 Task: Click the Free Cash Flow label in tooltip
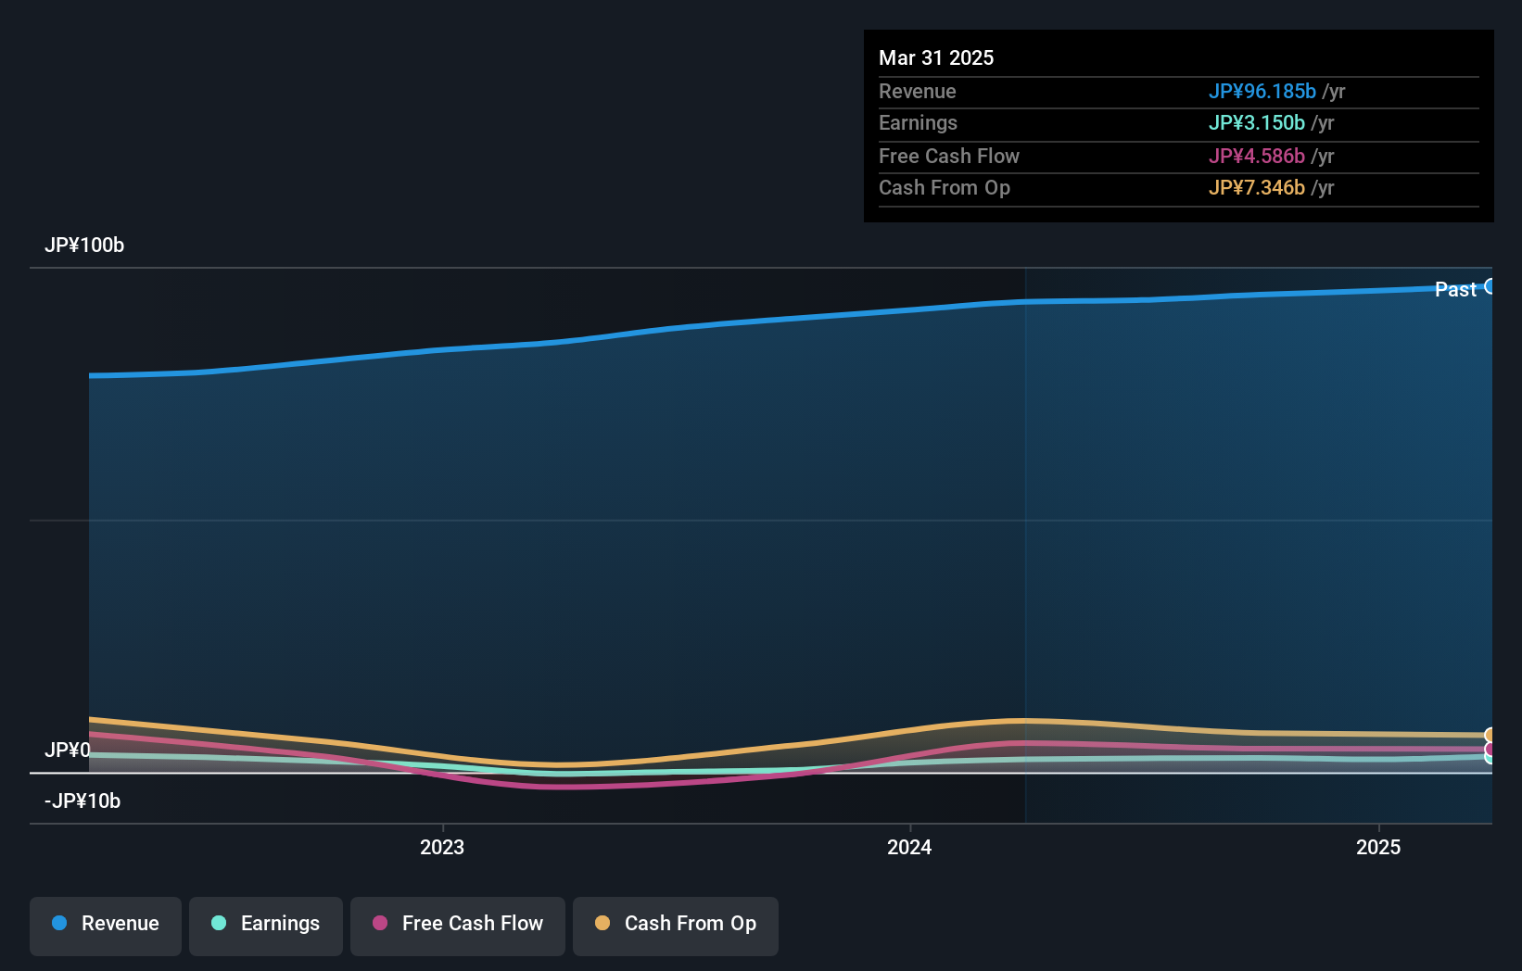click(x=949, y=156)
